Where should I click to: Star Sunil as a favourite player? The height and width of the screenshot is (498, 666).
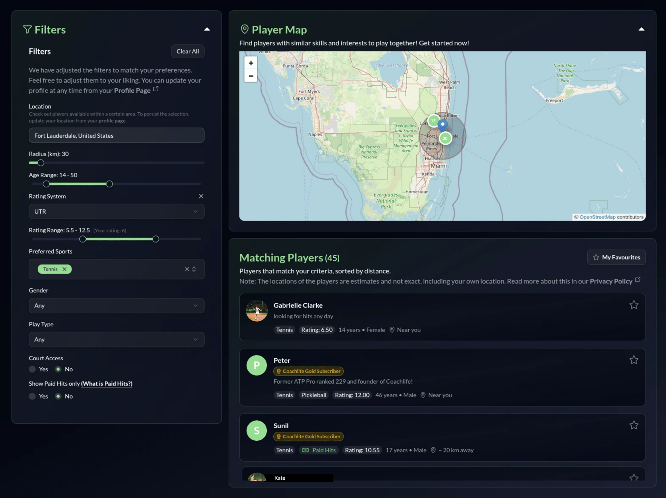coord(633,425)
